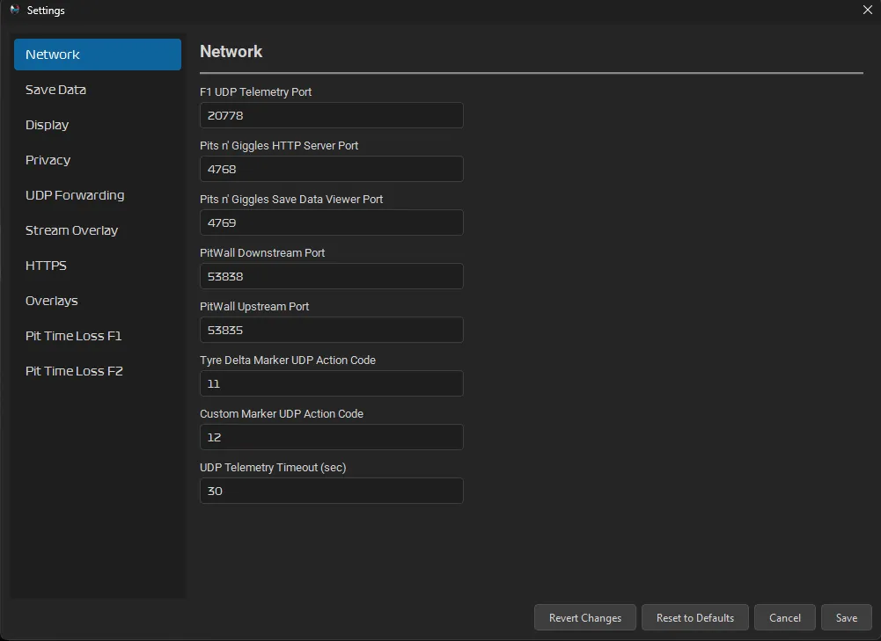This screenshot has height=641, width=881.
Task: Click the PitWall Upstream Port input
Action: coord(331,330)
